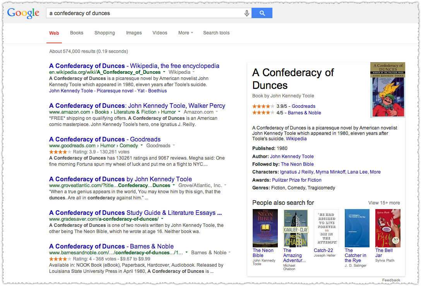Click the book cover image in knowledge panel
Viewport: 421px width, 286px height.
pyautogui.click(x=387, y=90)
